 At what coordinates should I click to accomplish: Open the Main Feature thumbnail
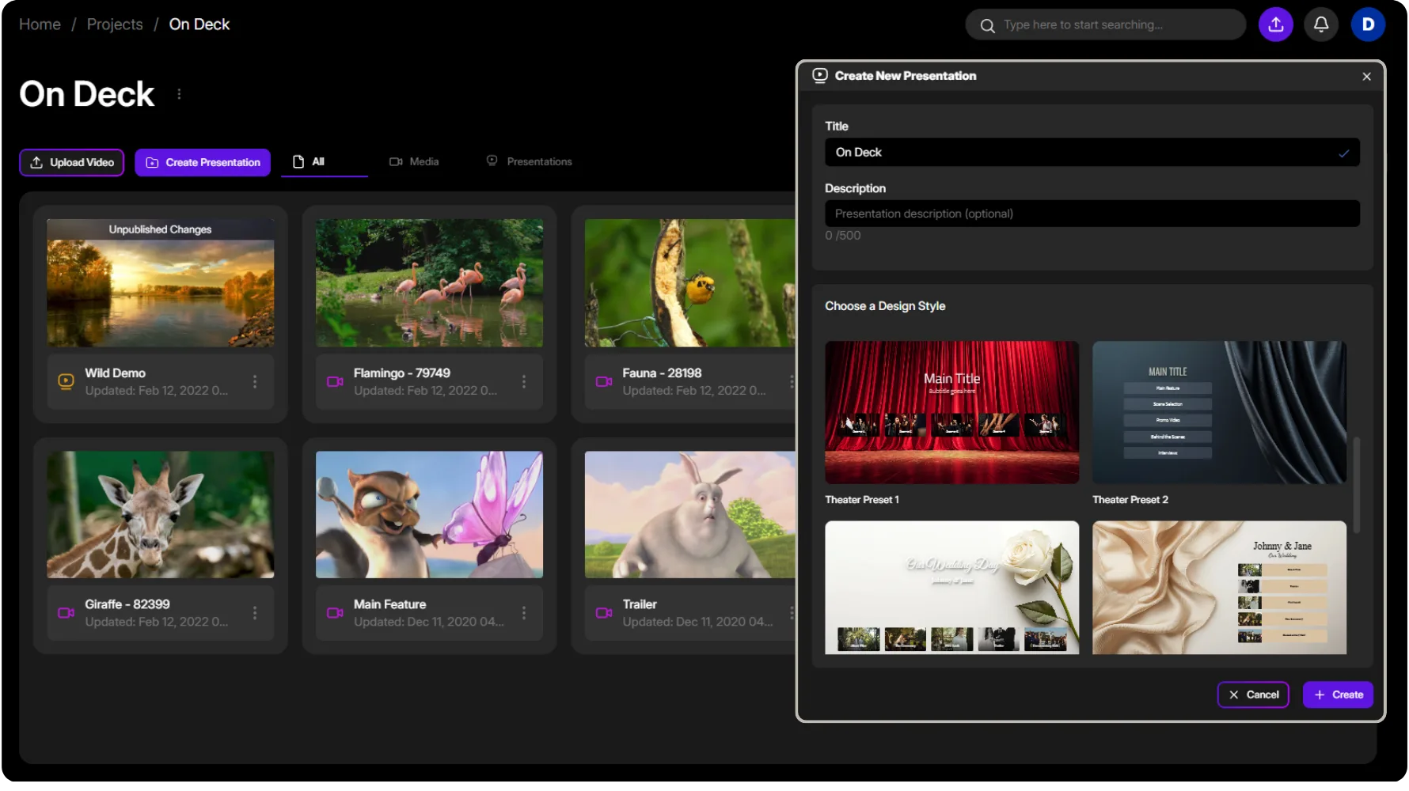click(429, 514)
